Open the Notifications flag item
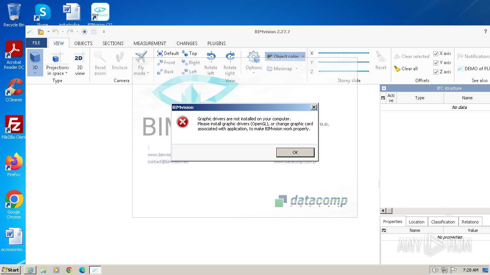 474,57
